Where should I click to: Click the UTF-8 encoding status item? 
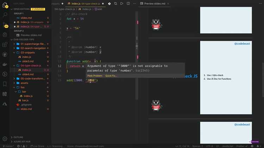tap(210, 146)
